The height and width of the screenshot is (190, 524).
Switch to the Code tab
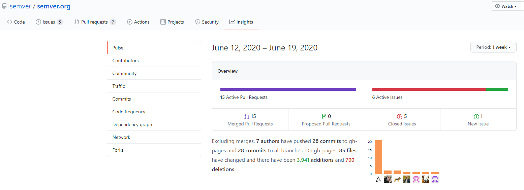[x=16, y=22]
